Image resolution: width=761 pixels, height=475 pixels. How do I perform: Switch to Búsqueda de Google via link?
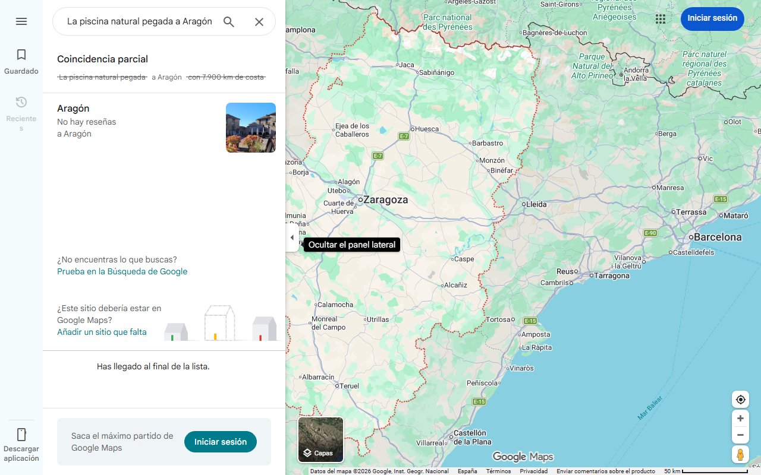(122, 271)
